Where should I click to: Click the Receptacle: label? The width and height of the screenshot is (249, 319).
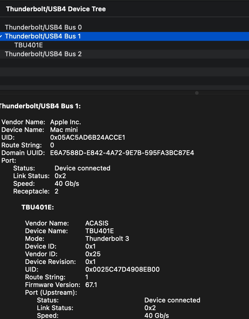(x=31, y=191)
